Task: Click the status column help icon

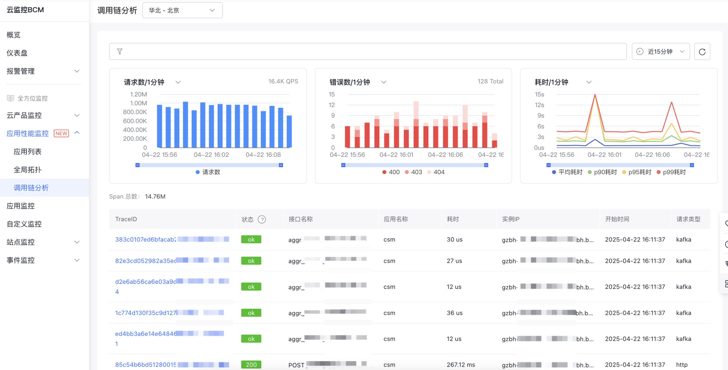Action: click(x=262, y=219)
